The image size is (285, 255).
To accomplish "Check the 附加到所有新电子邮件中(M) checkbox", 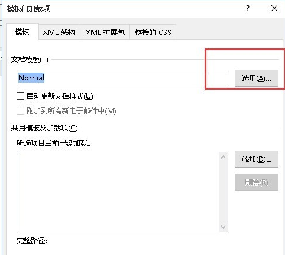I will tap(20, 111).
